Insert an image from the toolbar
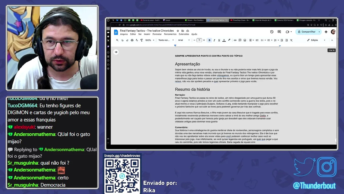This screenshot has height=194, width=344. [x=245, y=40]
